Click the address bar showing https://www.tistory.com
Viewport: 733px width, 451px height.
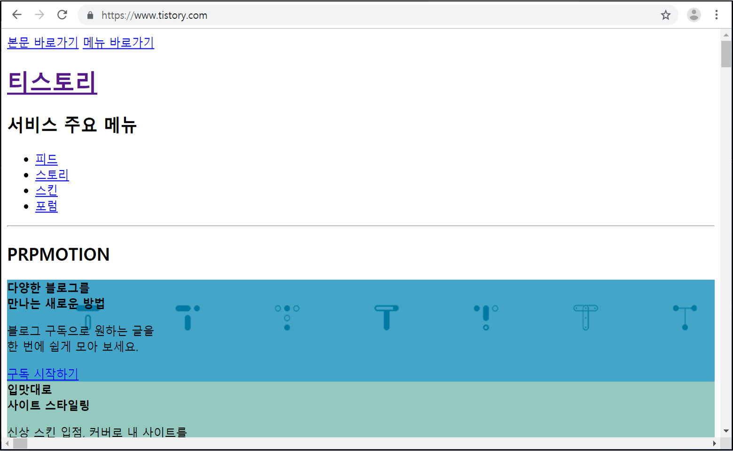pyautogui.click(x=378, y=15)
